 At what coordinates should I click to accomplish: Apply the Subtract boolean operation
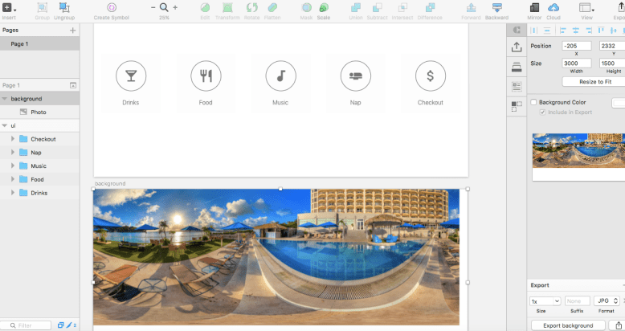click(x=377, y=7)
